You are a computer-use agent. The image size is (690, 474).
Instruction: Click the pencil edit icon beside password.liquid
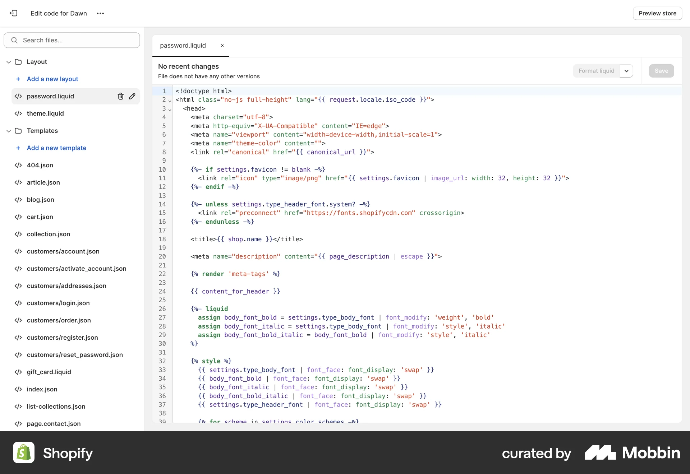tap(132, 96)
